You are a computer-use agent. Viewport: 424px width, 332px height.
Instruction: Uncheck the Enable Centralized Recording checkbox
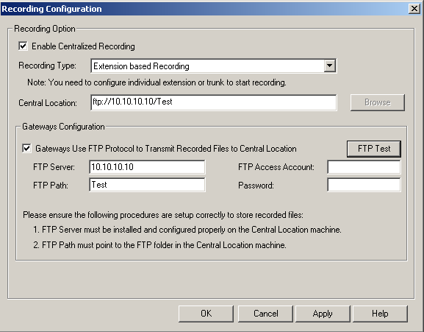pos(24,46)
